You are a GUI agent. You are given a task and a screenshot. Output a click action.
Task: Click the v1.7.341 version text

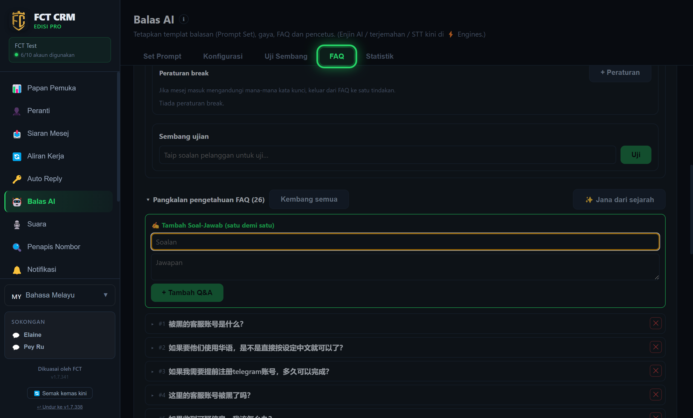click(x=60, y=377)
